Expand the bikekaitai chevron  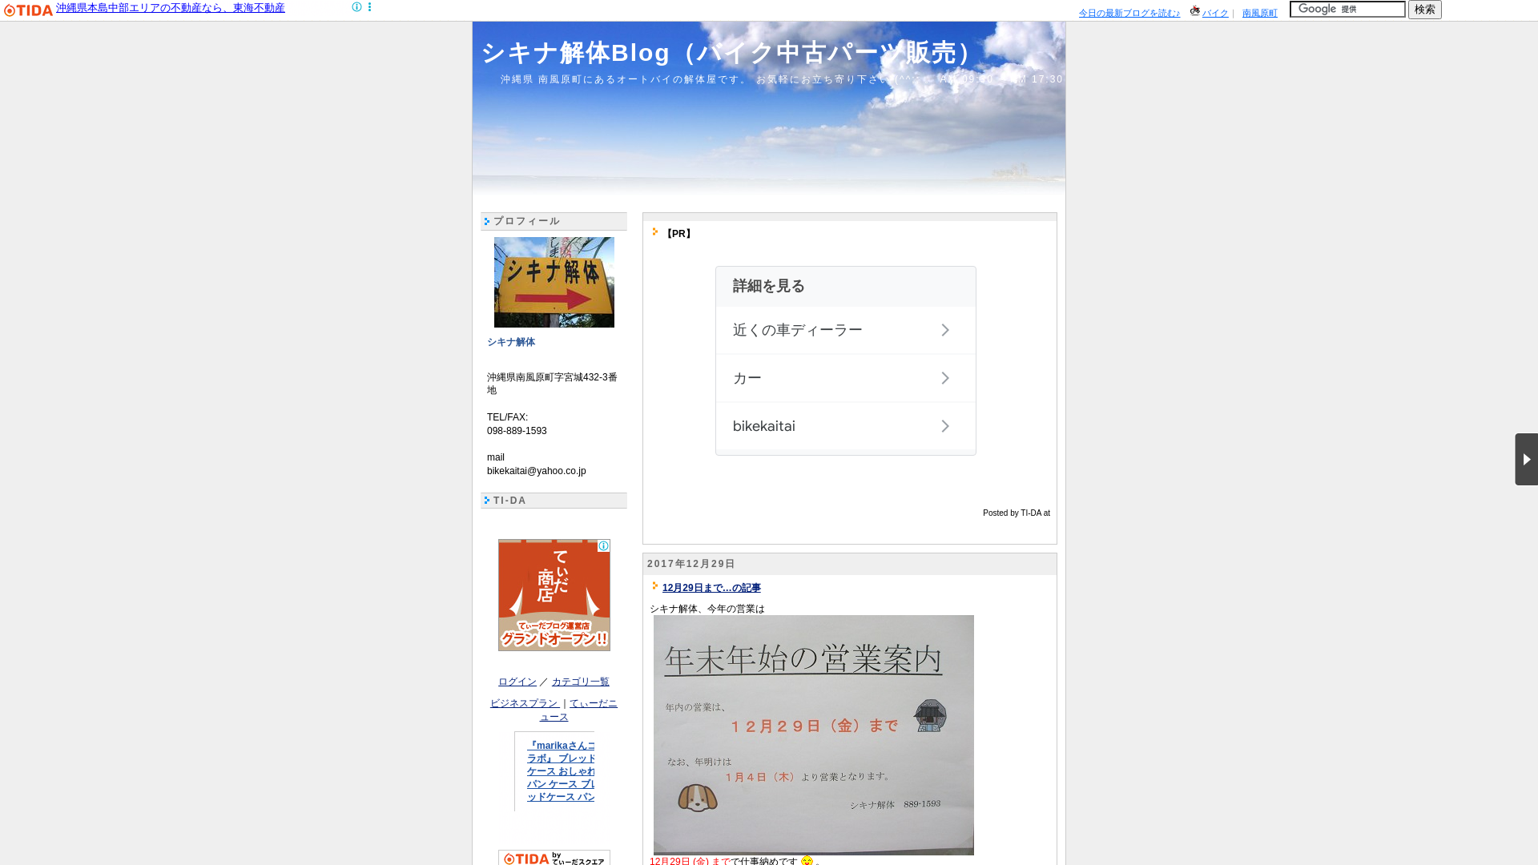[x=945, y=425]
